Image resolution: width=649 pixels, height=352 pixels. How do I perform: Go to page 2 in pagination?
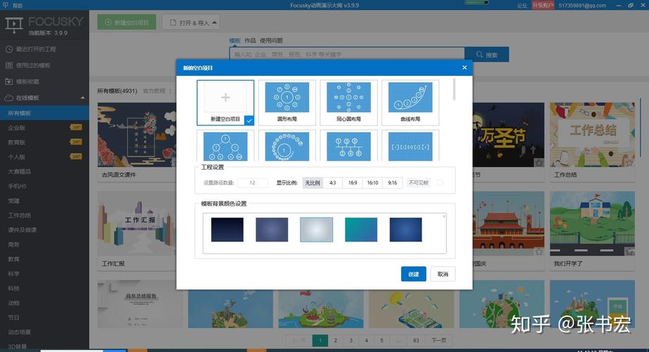(x=335, y=341)
